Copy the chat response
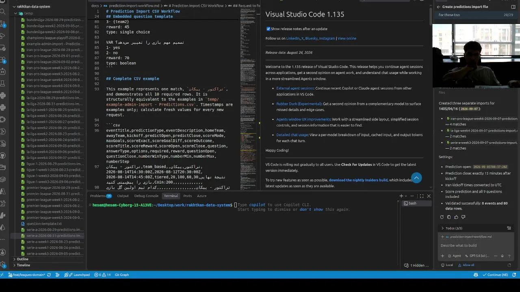 [449, 217]
